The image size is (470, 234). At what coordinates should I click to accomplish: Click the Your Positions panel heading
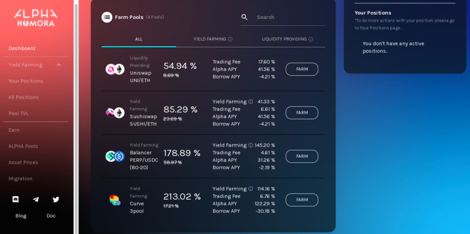click(x=373, y=13)
